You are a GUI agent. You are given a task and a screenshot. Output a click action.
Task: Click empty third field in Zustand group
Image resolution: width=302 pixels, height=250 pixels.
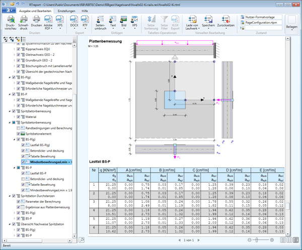click(263, 28)
